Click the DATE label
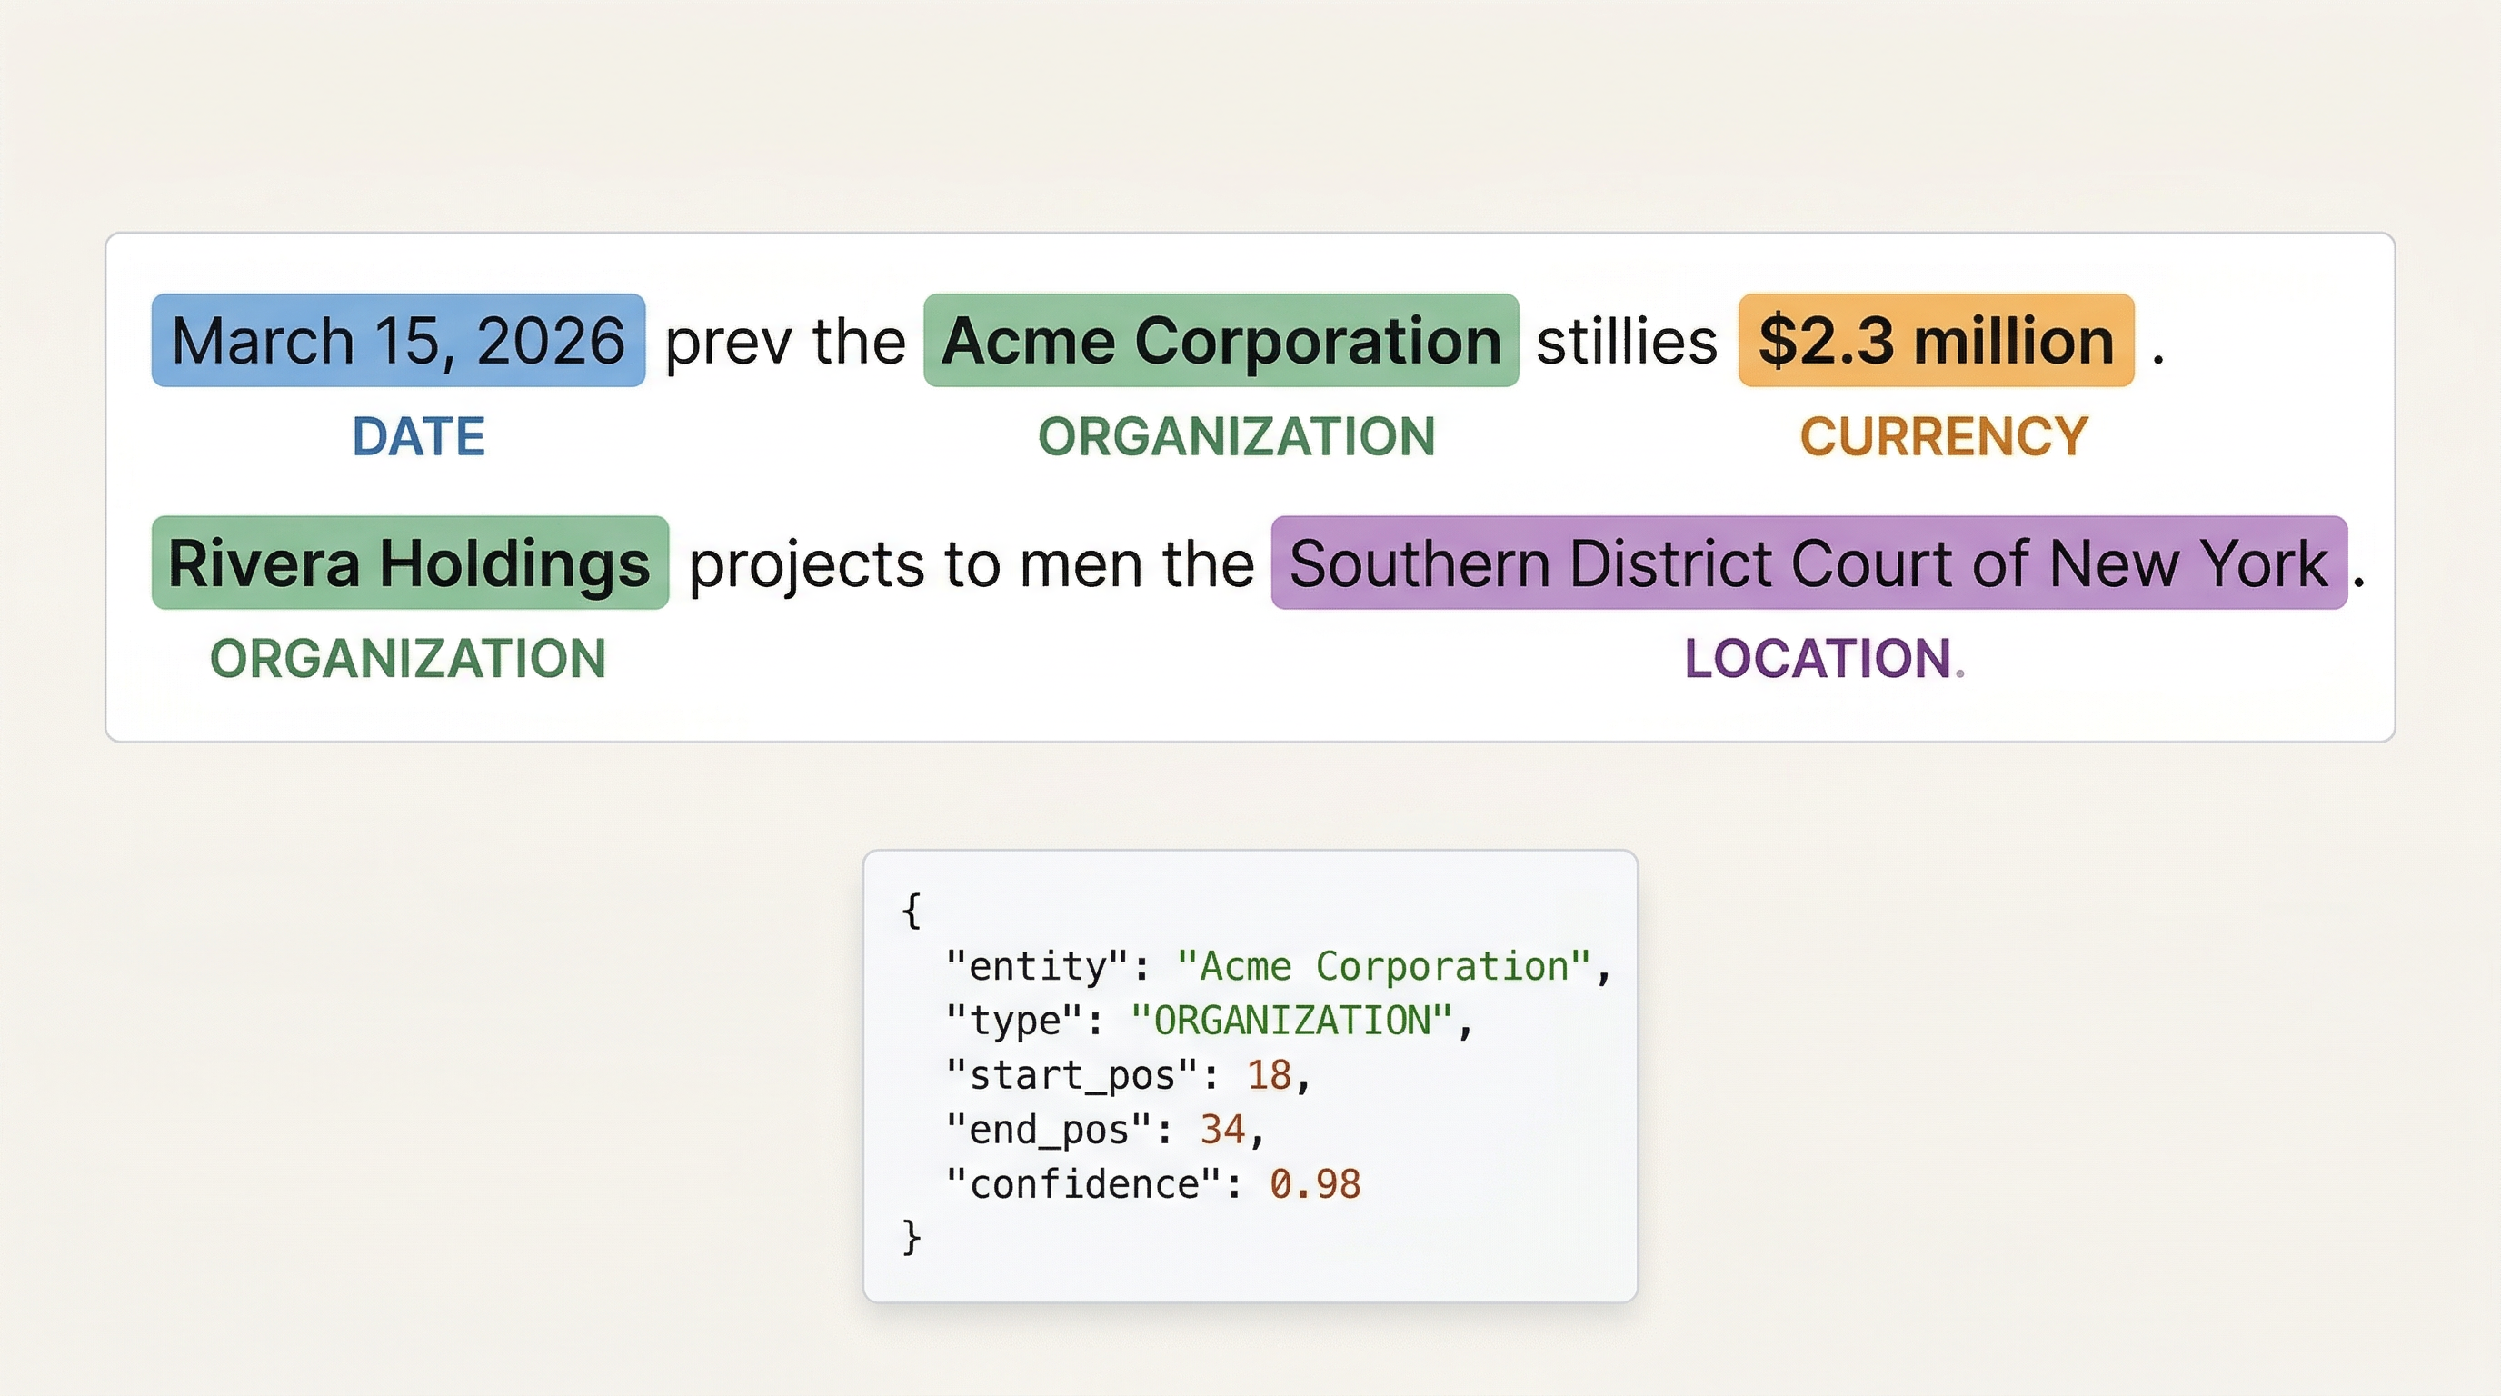The width and height of the screenshot is (2501, 1396). (418, 437)
